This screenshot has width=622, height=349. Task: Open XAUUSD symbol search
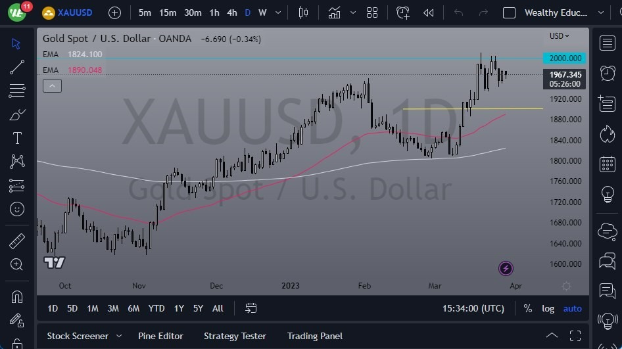tap(68, 12)
